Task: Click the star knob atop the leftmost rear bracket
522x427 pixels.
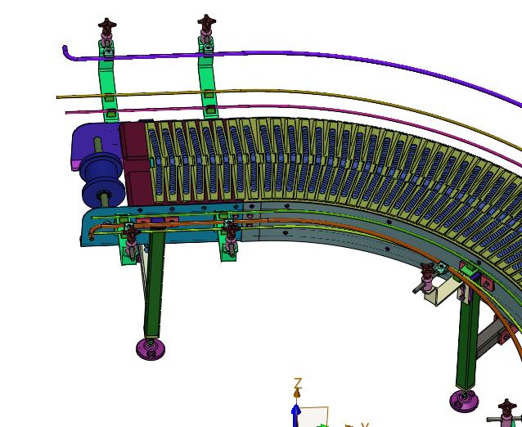Action: 107,25
